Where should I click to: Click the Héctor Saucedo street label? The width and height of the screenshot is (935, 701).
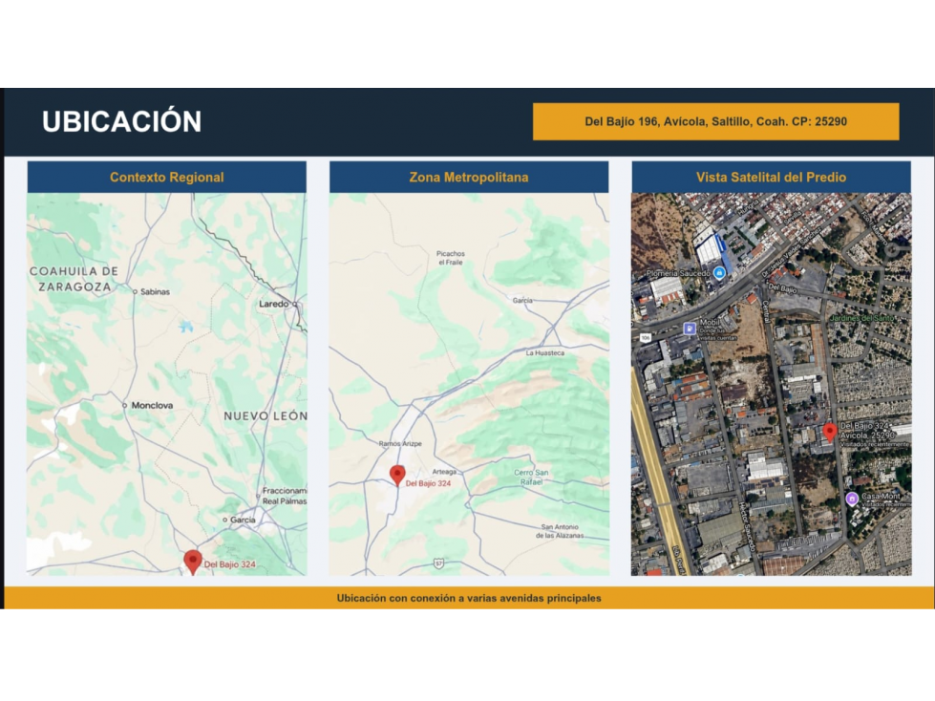coord(748,525)
